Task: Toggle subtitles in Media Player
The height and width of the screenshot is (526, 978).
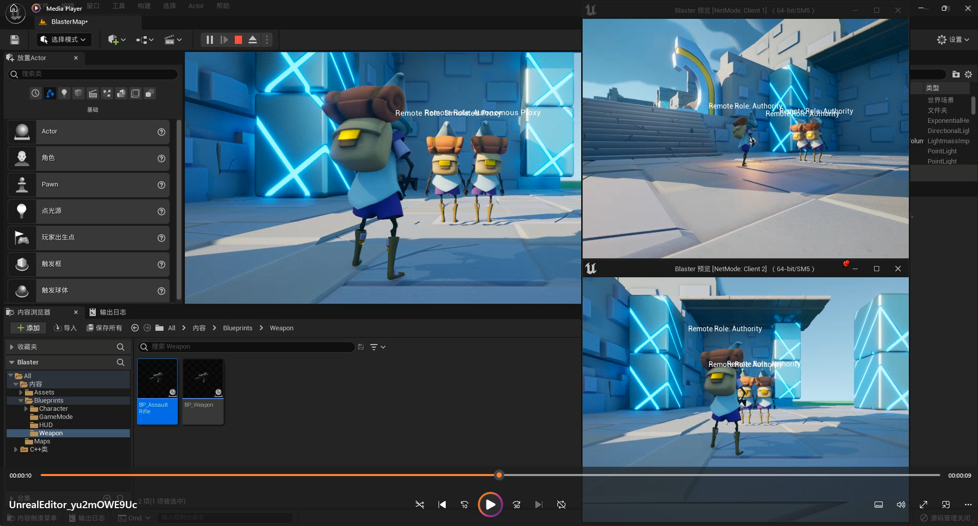Action: (x=879, y=505)
